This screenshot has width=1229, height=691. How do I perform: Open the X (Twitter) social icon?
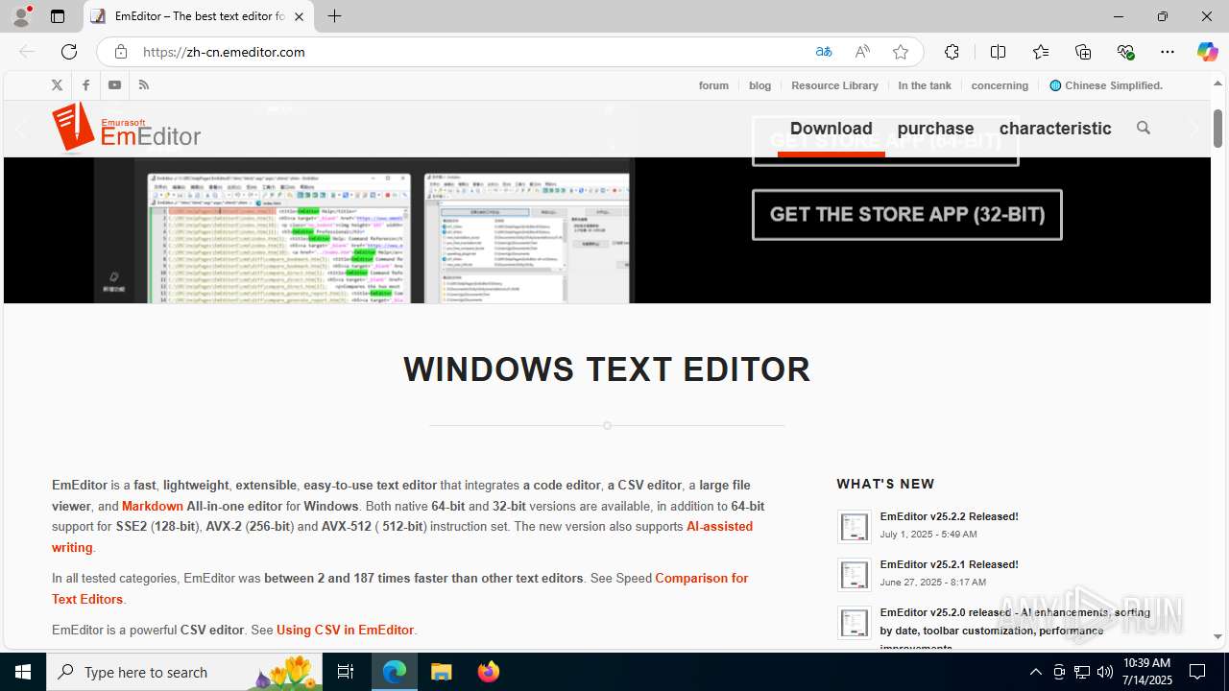[x=57, y=85]
